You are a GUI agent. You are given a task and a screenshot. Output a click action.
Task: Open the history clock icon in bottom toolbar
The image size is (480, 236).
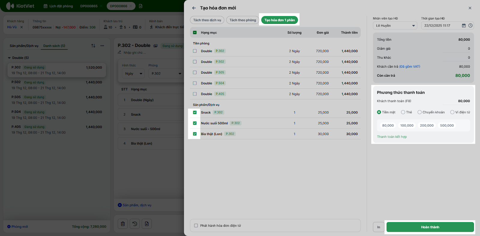pyautogui.click(x=135, y=224)
